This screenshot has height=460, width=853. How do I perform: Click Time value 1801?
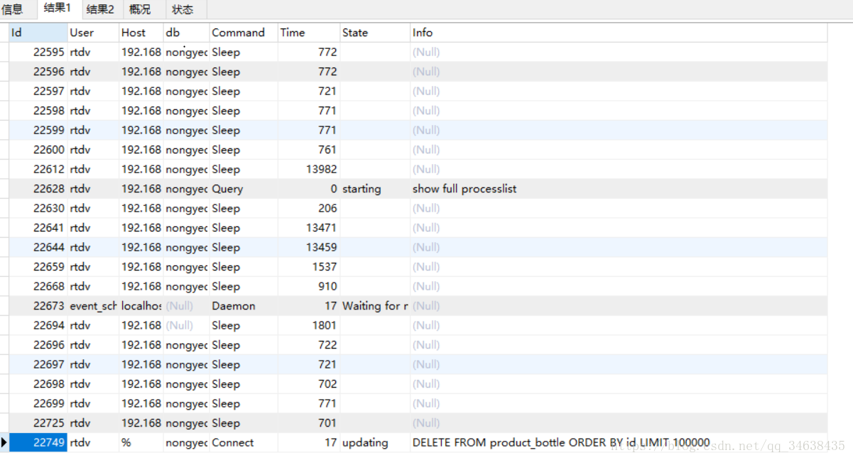(309, 325)
